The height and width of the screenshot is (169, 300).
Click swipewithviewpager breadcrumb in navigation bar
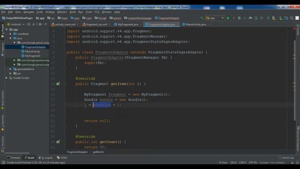tap(138, 18)
